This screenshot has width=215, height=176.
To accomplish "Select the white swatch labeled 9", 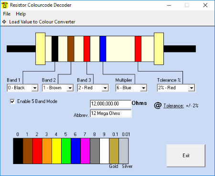I will coord(105,151).
